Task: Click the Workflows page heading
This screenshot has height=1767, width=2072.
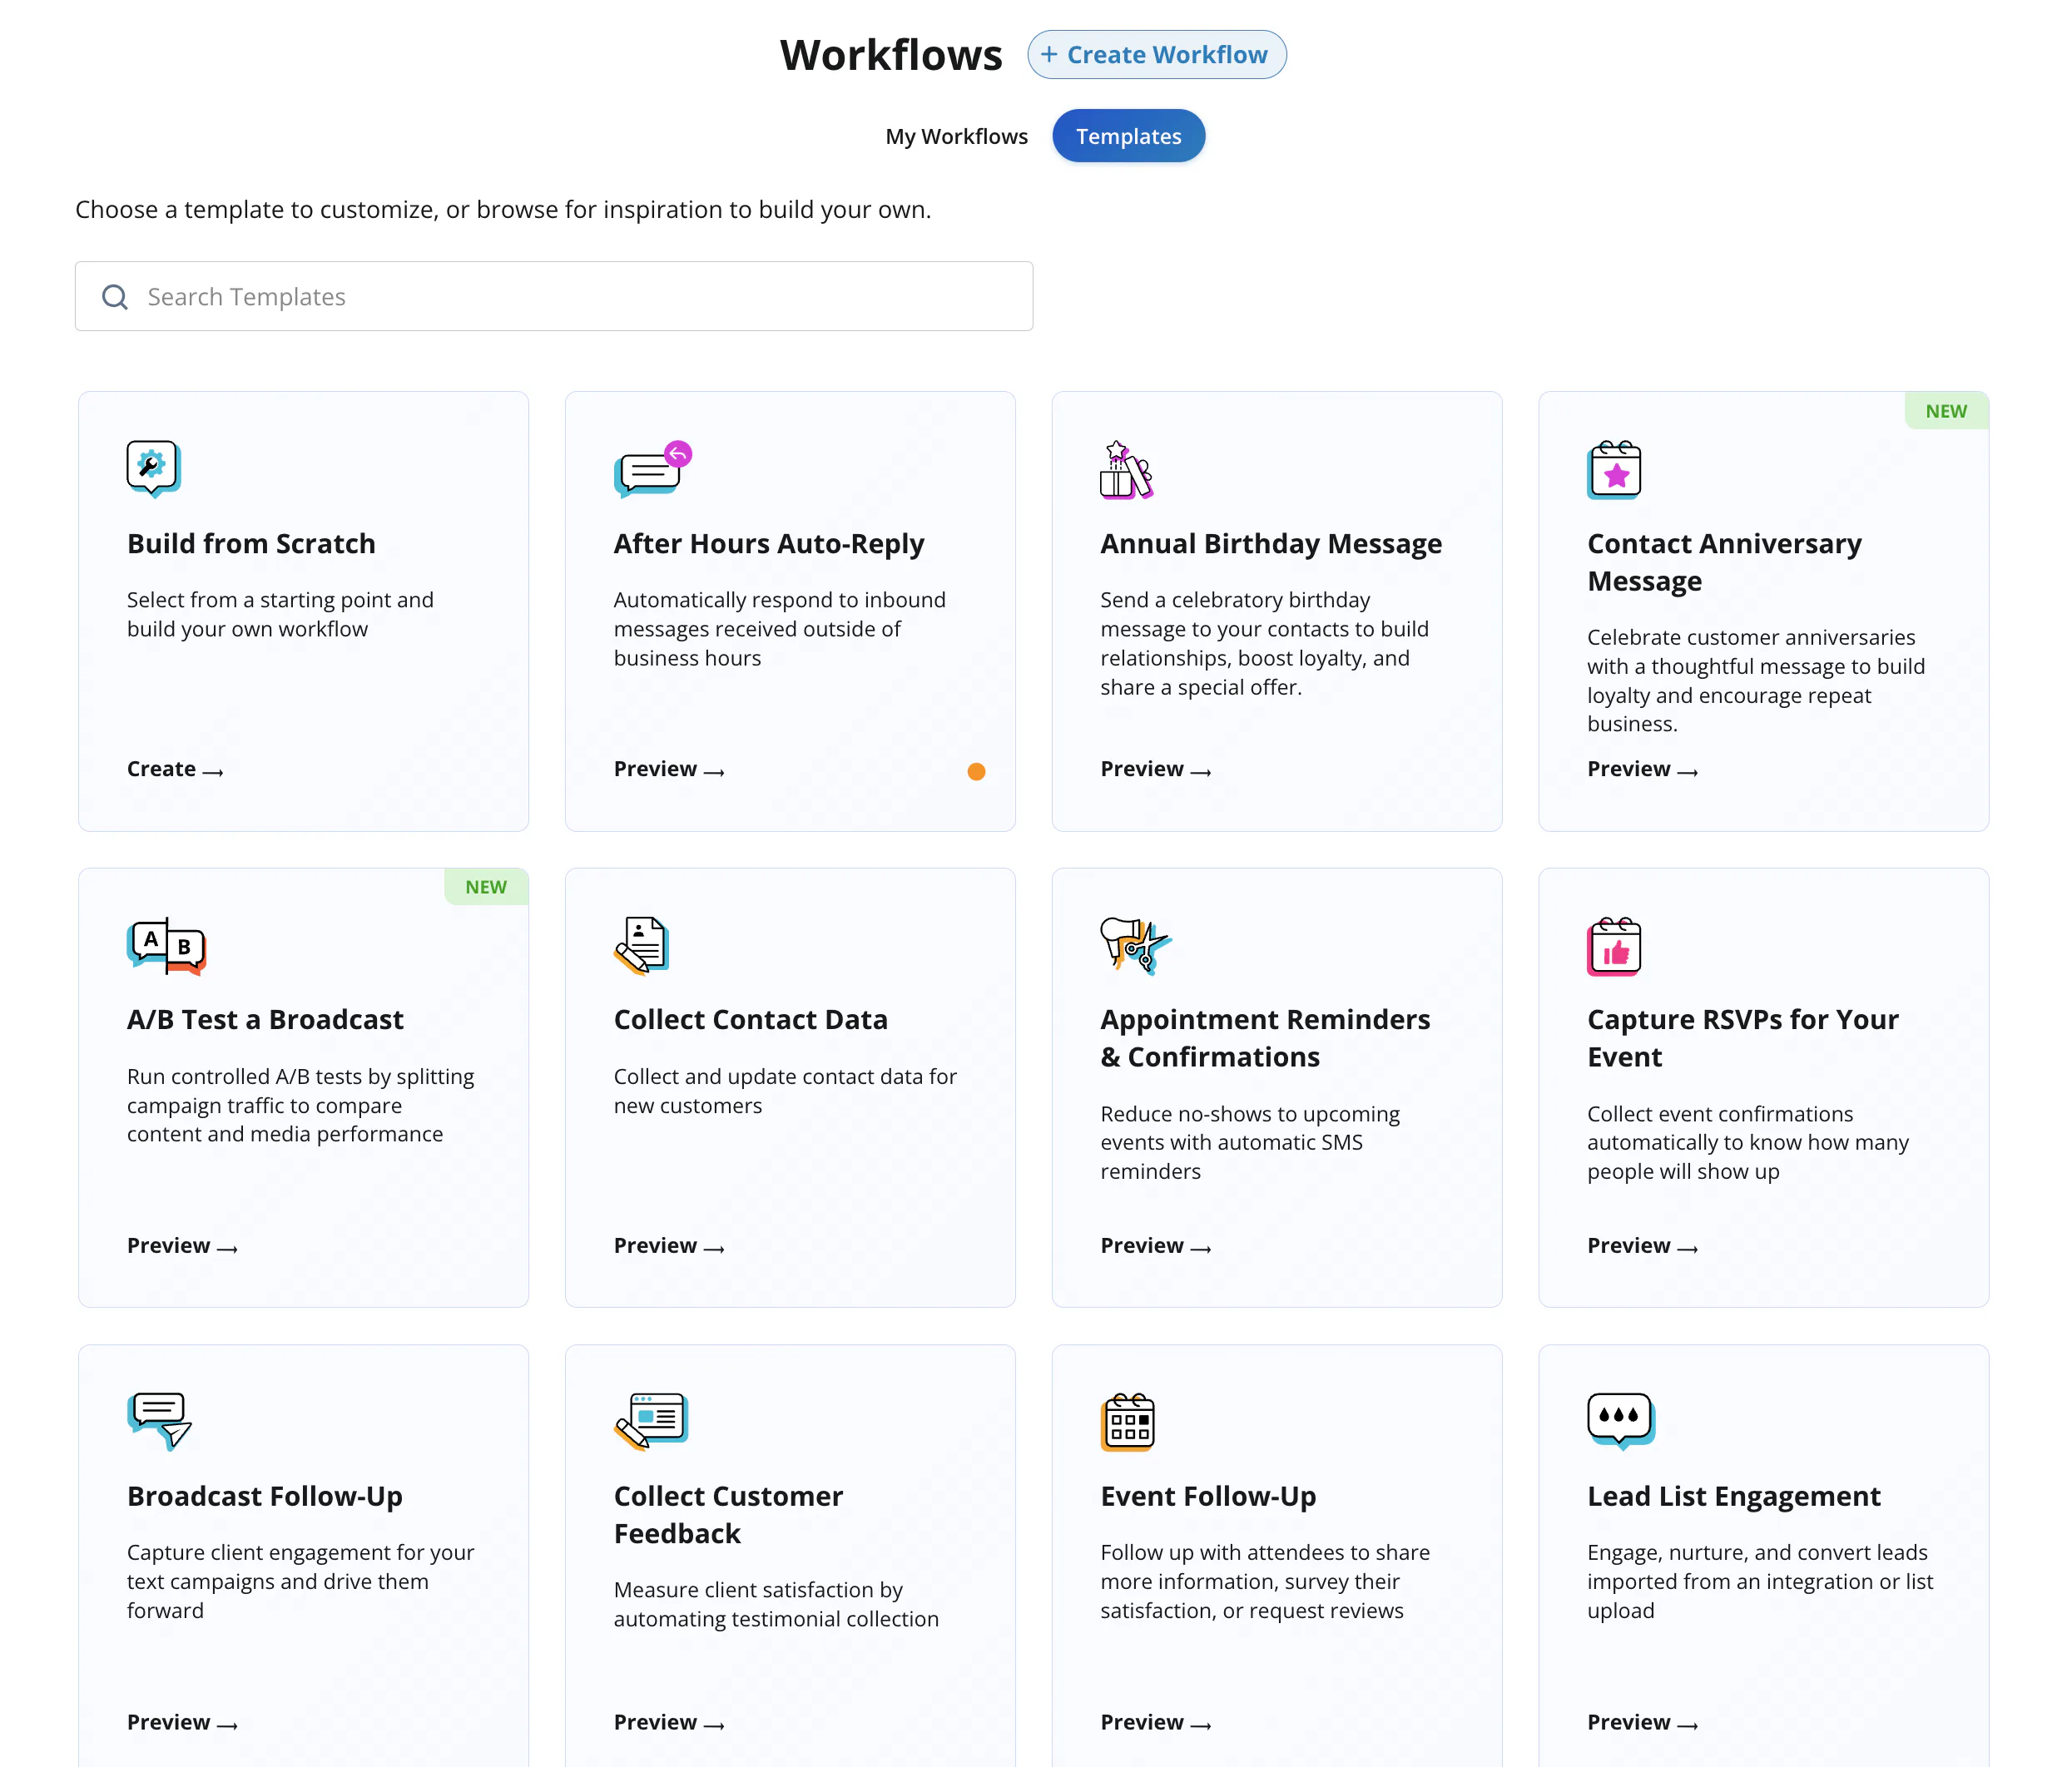Action: click(x=891, y=55)
